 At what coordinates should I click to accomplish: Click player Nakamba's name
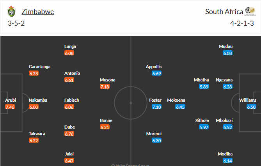coord(38,100)
